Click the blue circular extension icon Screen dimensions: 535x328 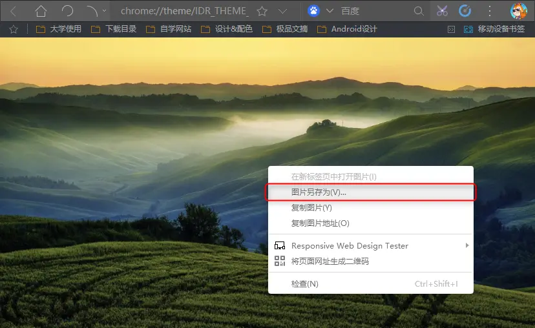(x=465, y=11)
